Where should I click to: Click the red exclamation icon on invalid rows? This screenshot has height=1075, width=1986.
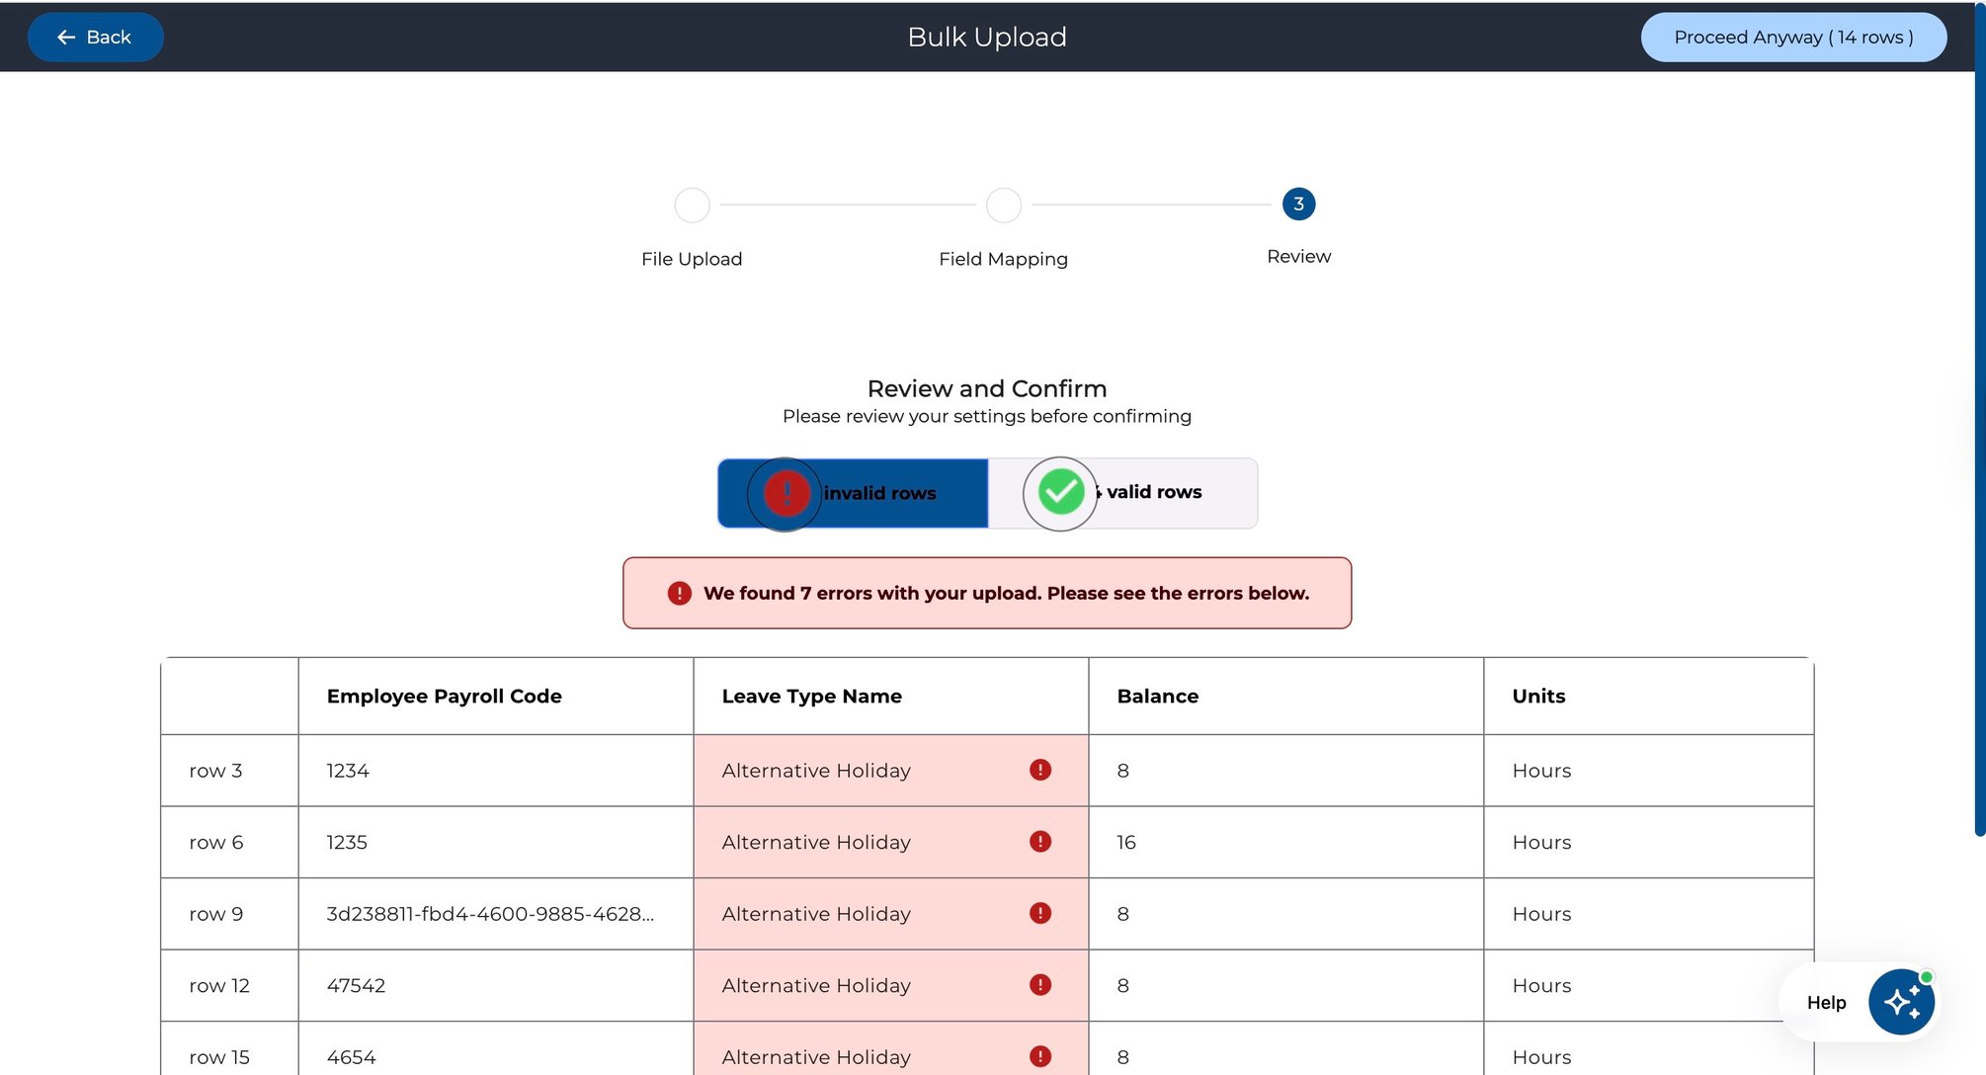786,493
